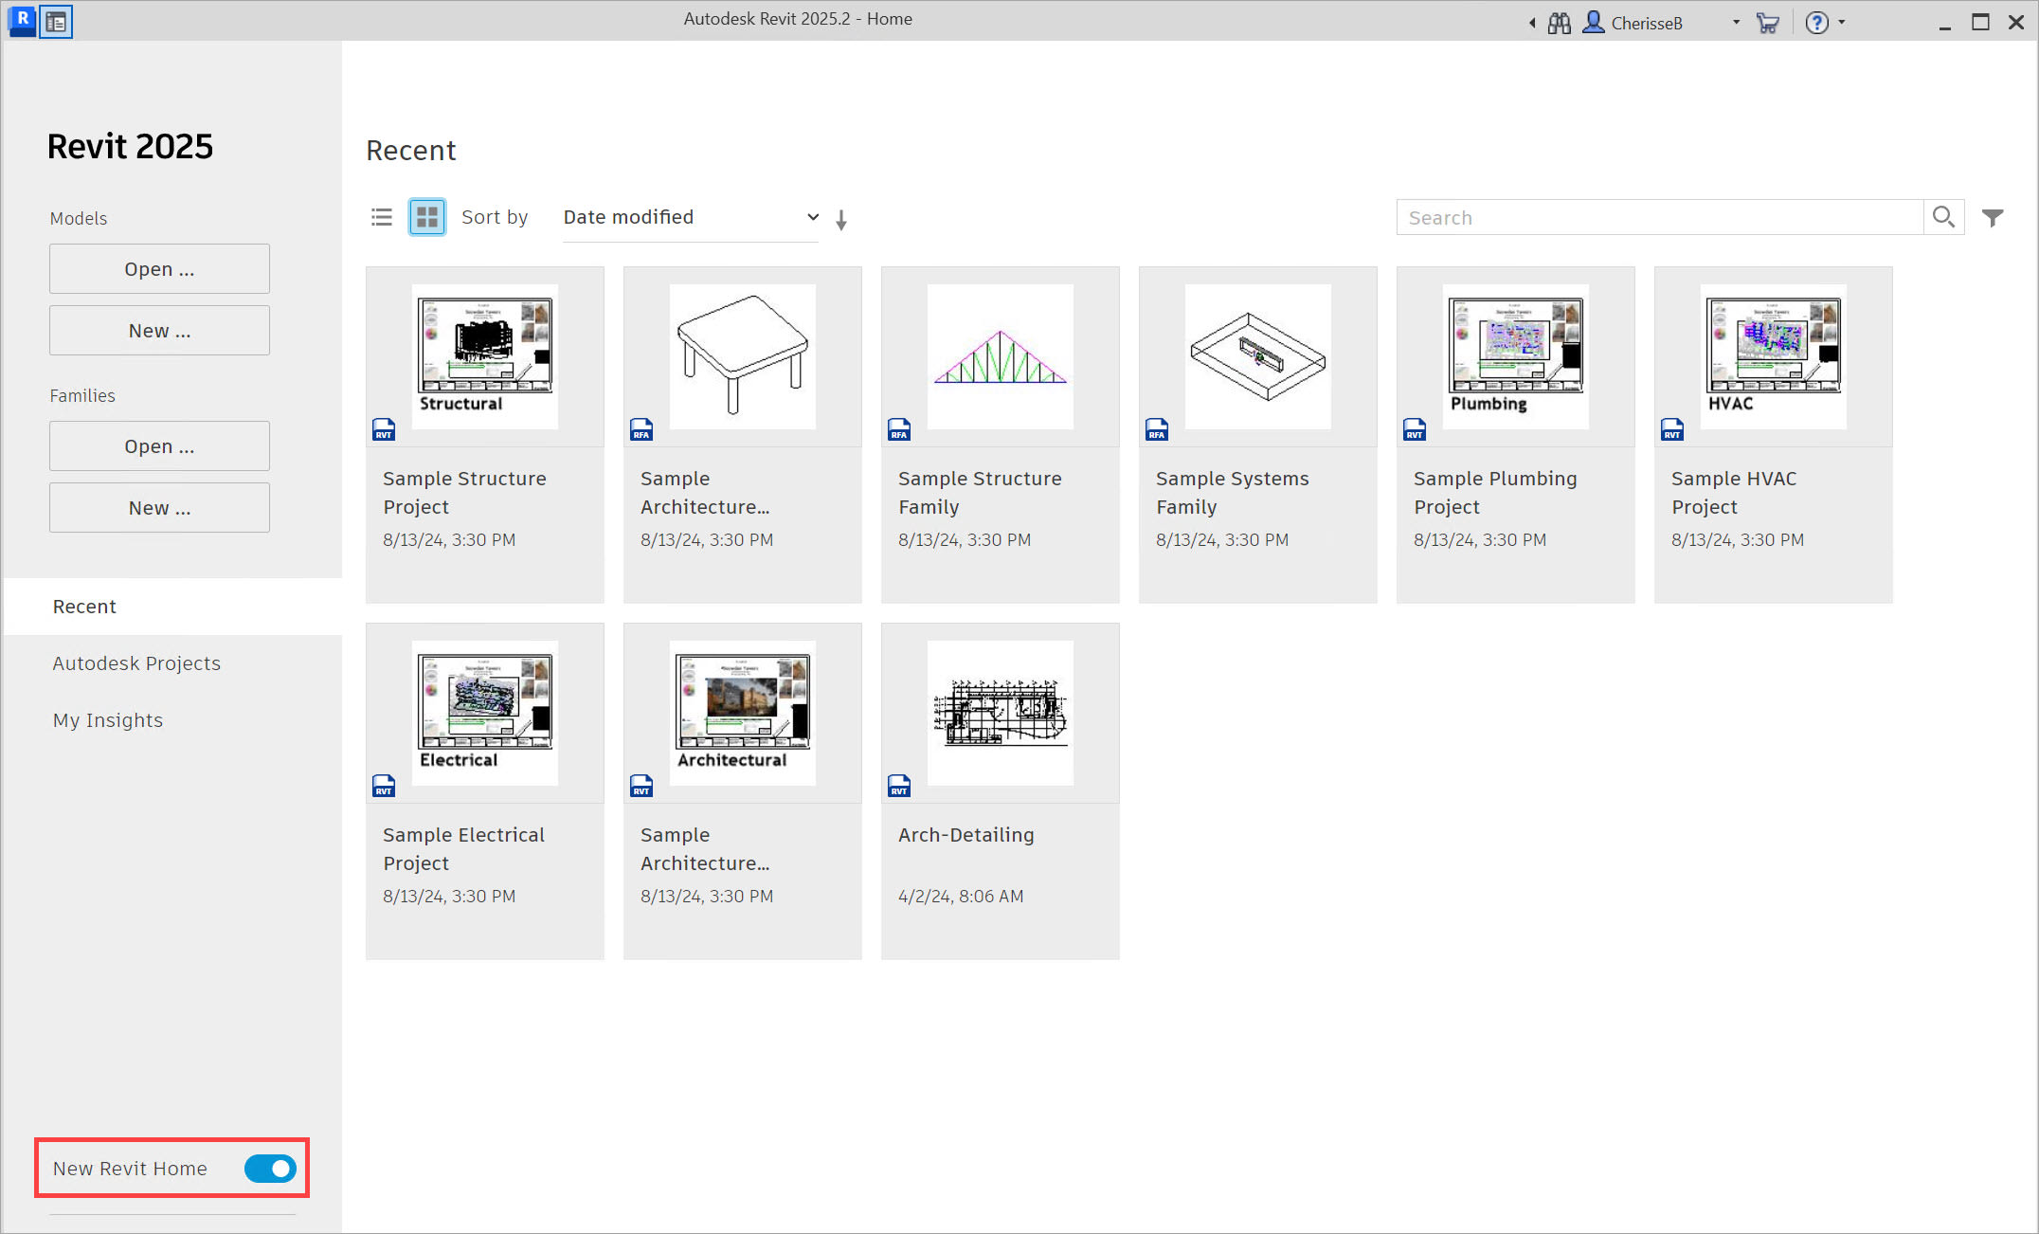The height and width of the screenshot is (1234, 2039).
Task: Click the binoculars search icon
Action: [1558, 22]
